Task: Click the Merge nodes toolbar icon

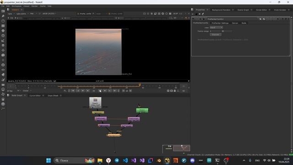Action: [x=3, y=45]
